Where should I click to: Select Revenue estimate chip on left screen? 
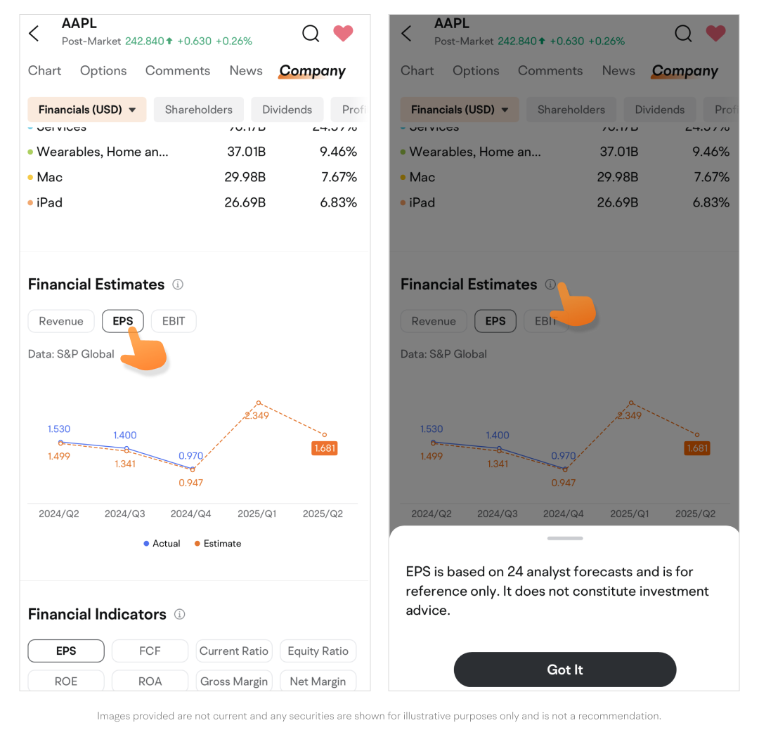(61, 321)
